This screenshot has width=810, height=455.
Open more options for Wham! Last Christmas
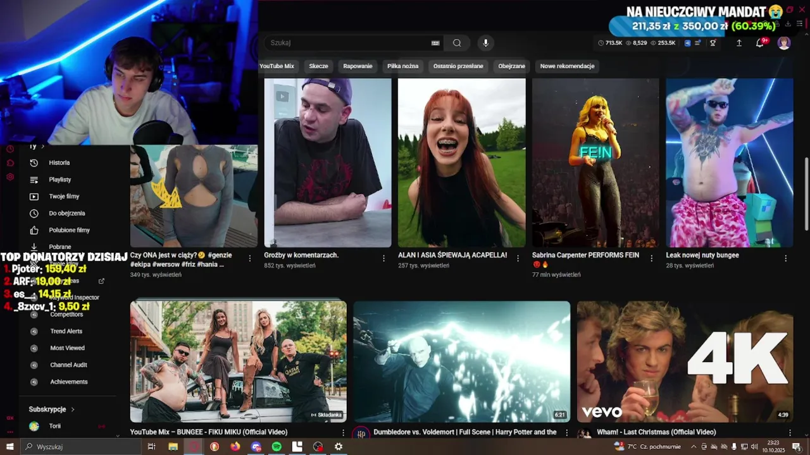[x=790, y=433]
